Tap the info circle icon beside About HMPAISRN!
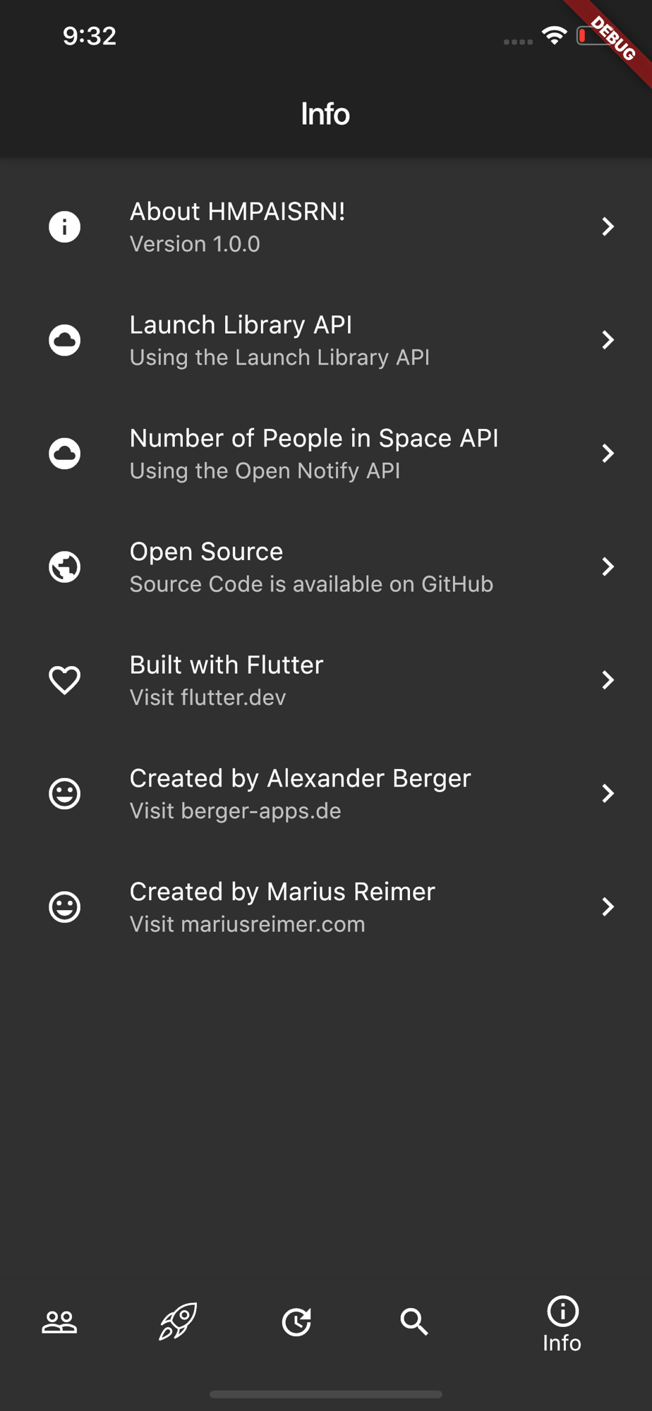The width and height of the screenshot is (652, 1411). click(64, 226)
